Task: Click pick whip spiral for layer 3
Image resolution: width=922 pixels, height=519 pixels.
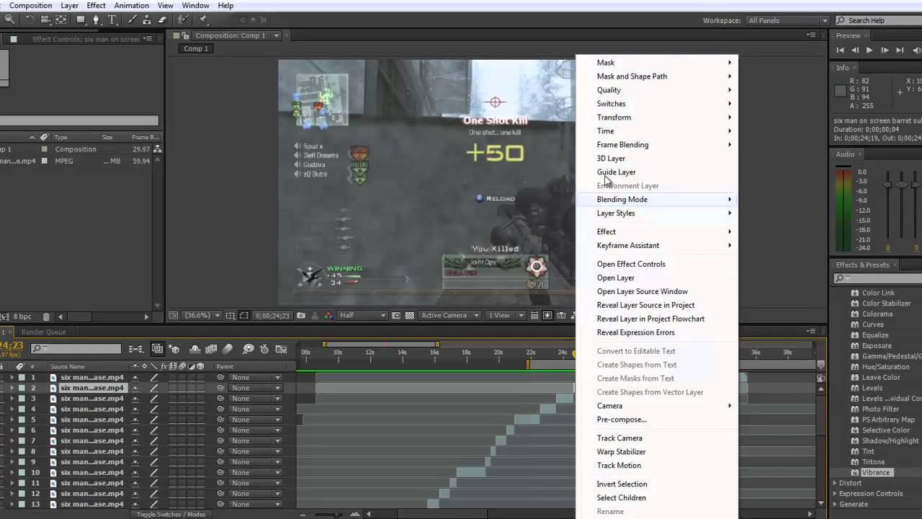Action: 220,399
